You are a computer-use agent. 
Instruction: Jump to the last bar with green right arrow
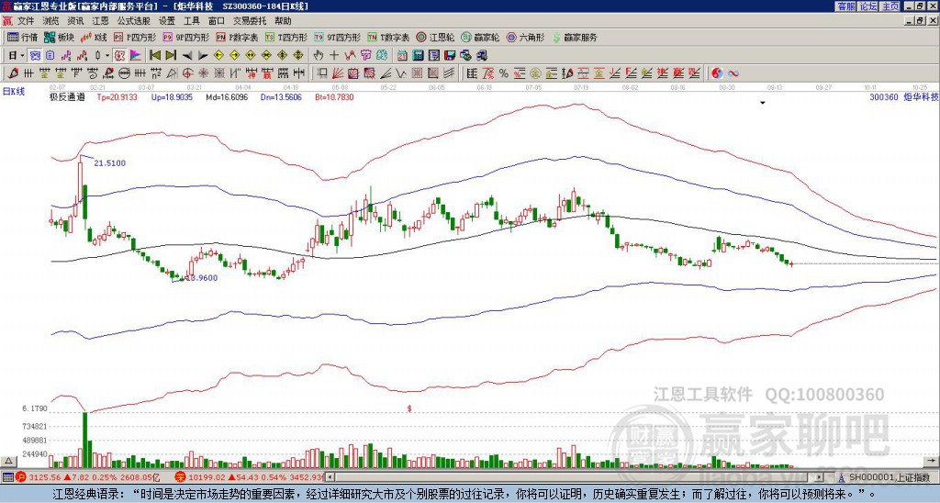pyautogui.click(x=171, y=55)
